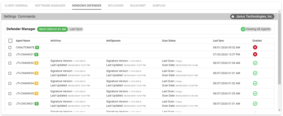Click scan date 08/03/2024 17:21 PM
283x116 pixels.
tap(187, 106)
